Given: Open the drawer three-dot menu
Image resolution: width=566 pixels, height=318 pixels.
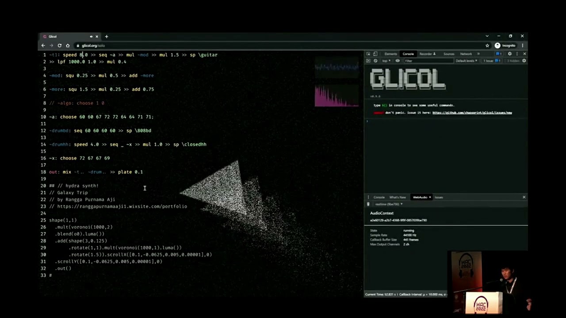Looking at the screenshot, I should 368,197.
